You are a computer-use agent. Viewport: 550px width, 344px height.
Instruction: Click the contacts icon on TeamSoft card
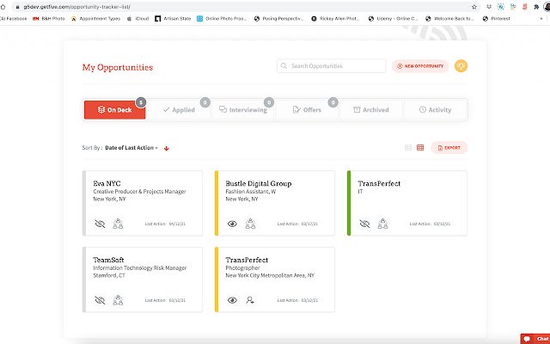(118, 300)
